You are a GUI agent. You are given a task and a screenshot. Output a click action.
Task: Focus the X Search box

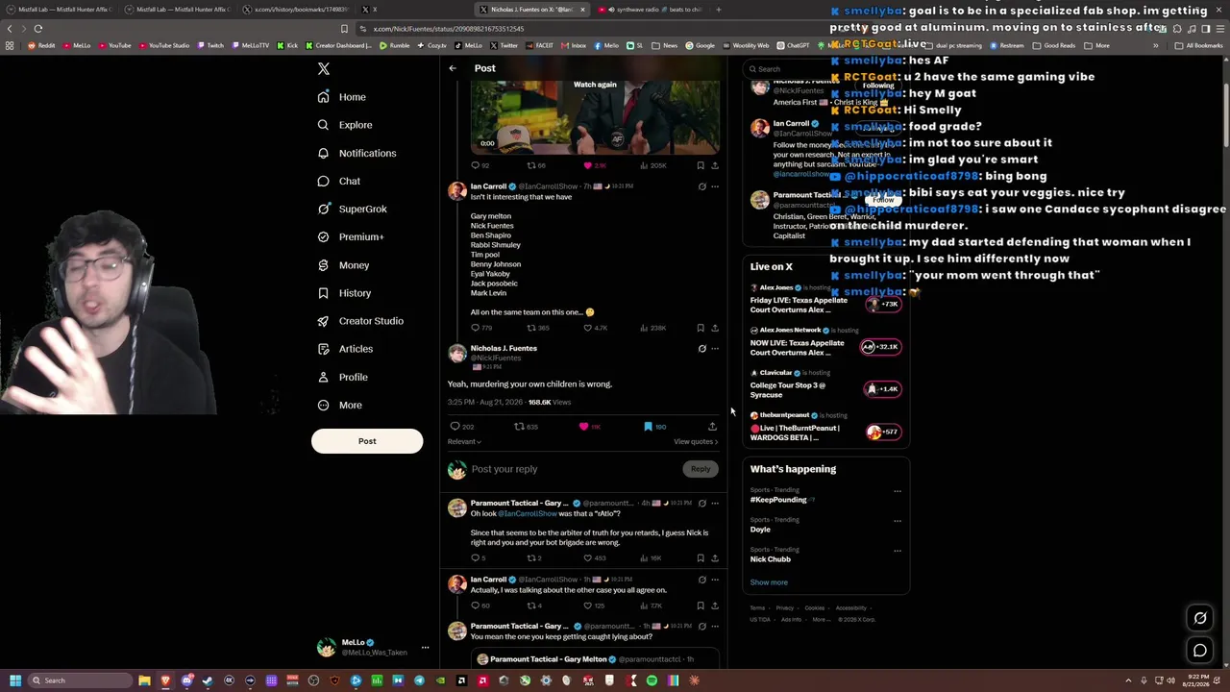tap(826, 69)
